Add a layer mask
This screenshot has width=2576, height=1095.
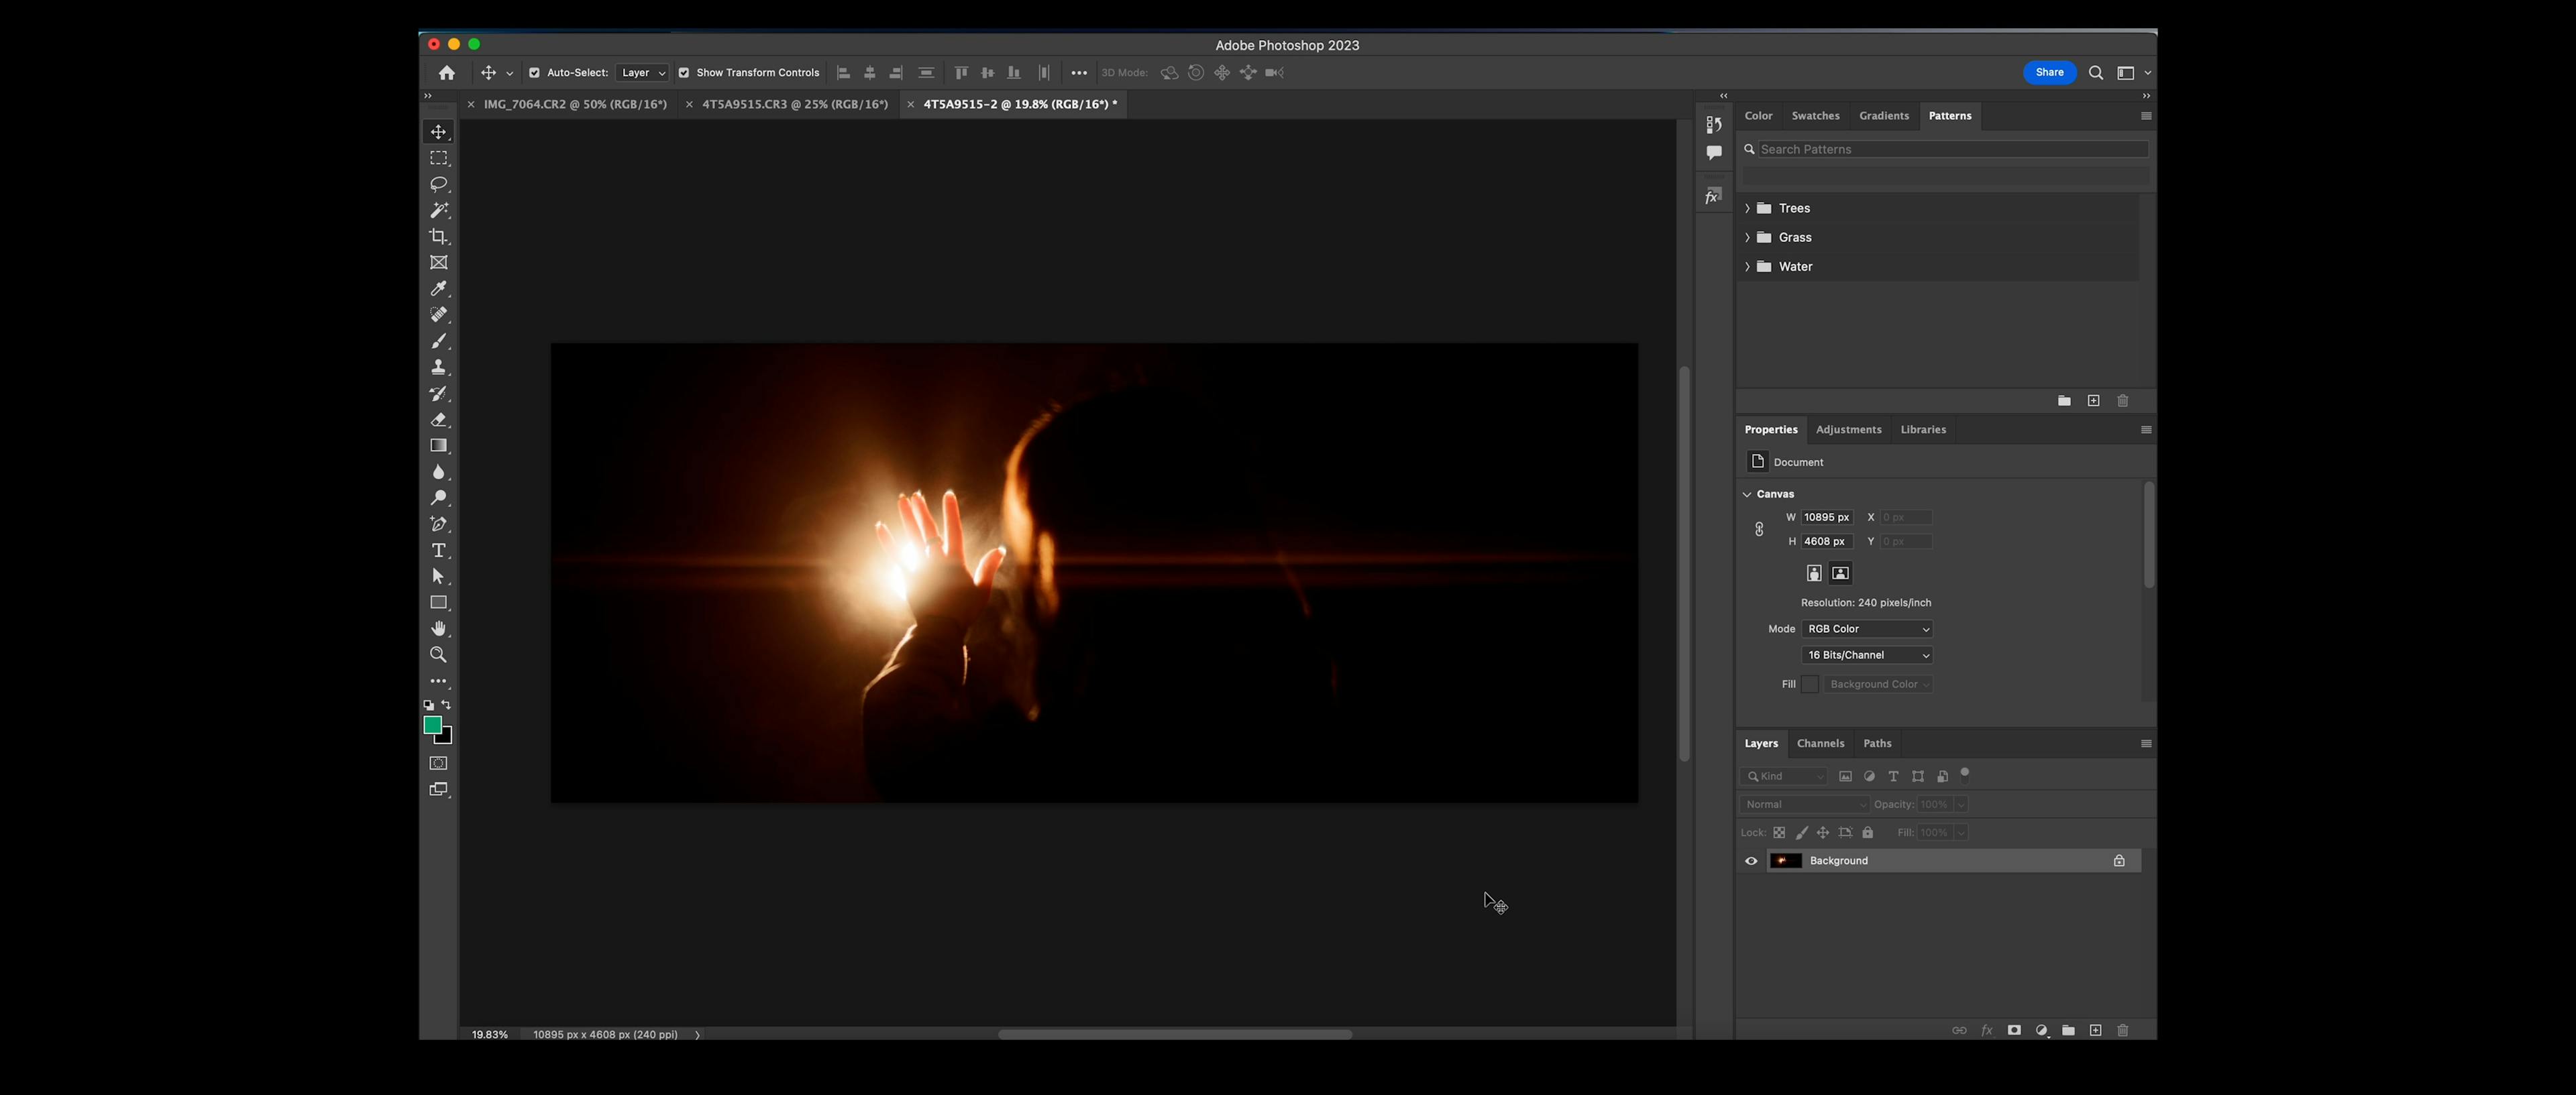2014,1030
